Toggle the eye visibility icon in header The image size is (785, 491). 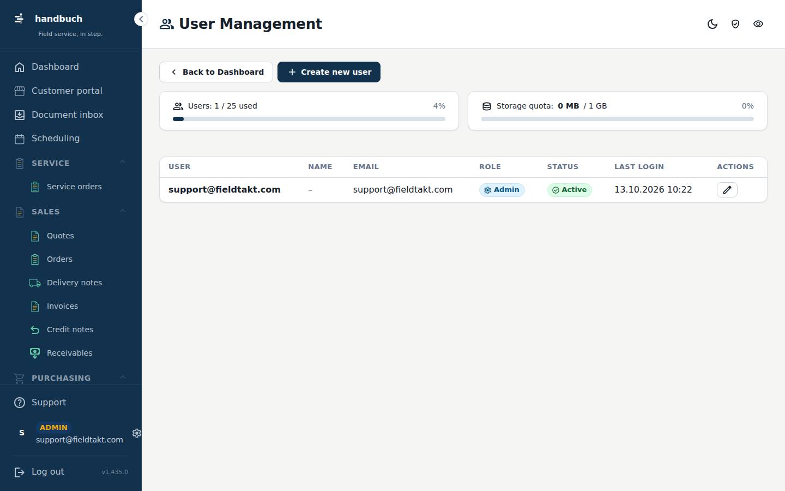tap(758, 24)
